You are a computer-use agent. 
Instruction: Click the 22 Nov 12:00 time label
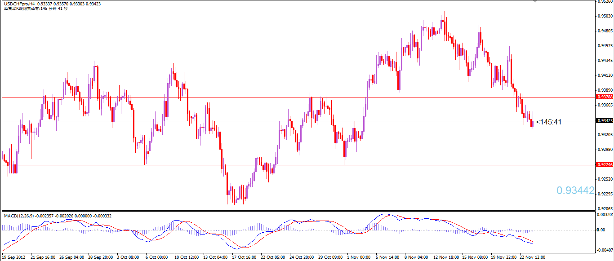point(532,257)
